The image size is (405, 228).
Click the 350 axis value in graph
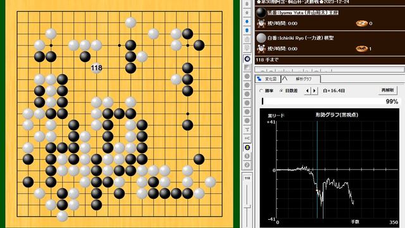tap(394, 222)
